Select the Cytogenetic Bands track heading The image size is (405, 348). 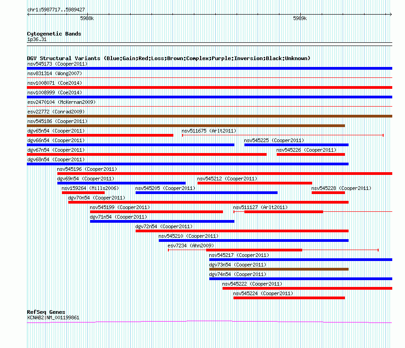(x=54, y=34)
